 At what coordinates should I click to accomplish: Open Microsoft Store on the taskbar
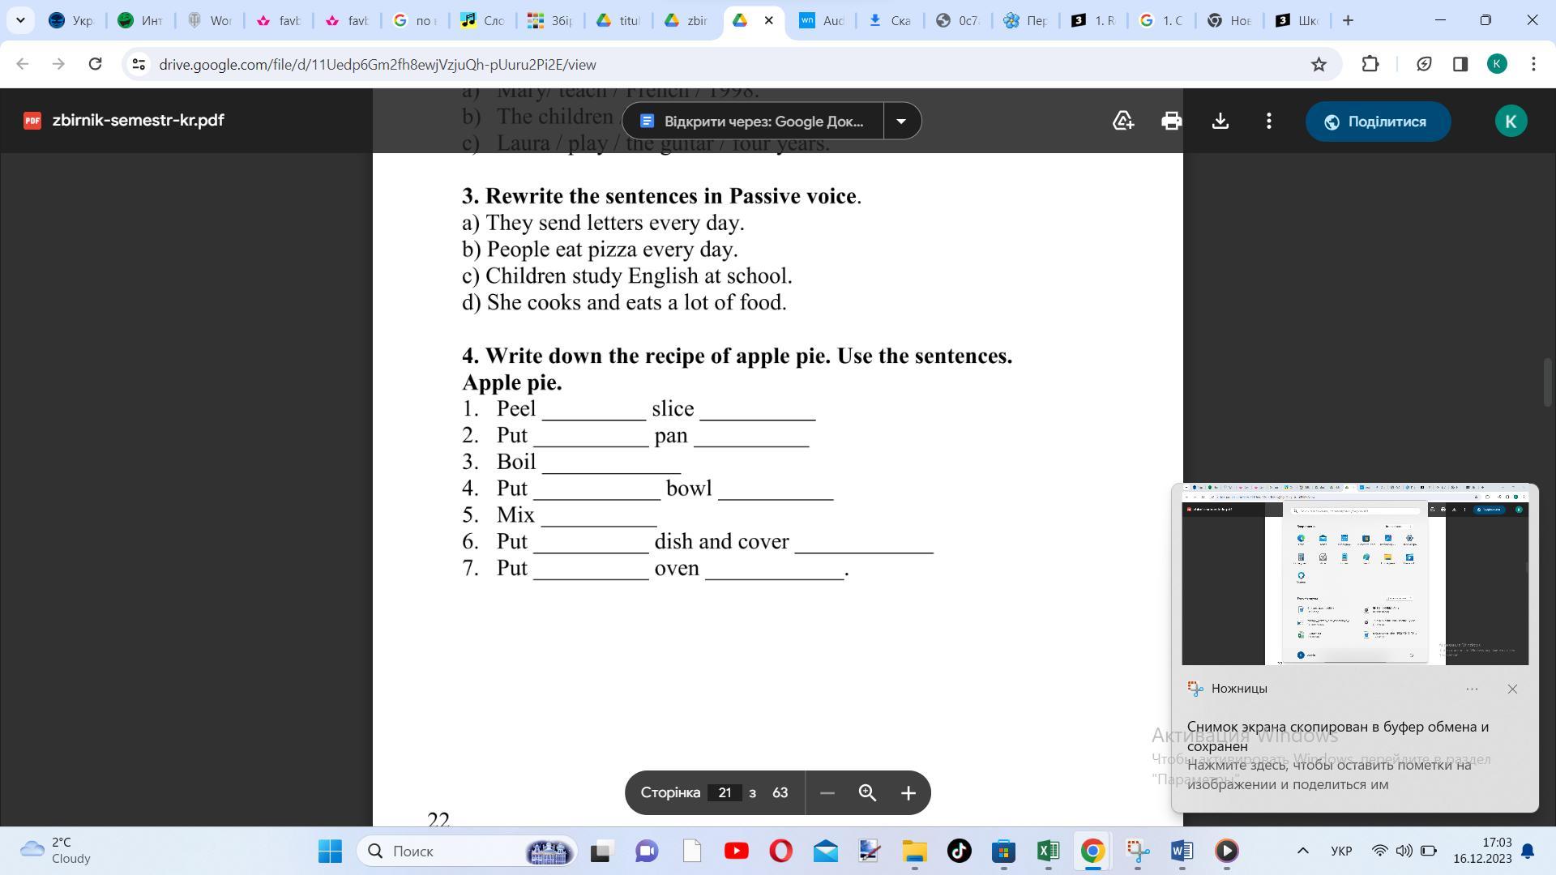point(1003,851)
